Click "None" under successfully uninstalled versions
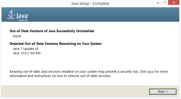The height and width of the screenshot is (99, 181). click(x=17, y=36)
